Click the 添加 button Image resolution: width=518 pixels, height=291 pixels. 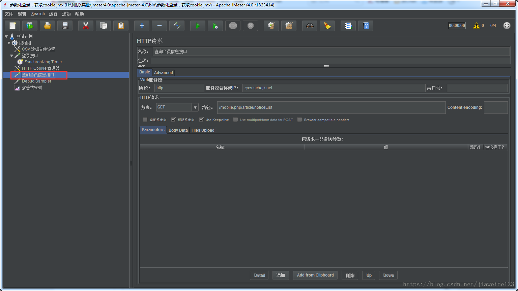(x=281, y=275)
